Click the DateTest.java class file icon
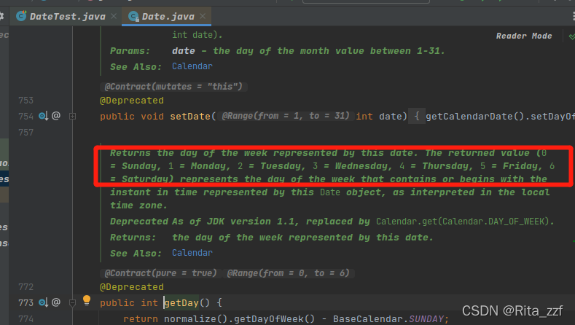Screen dimensions: 575x325 21,16
